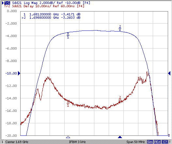
Task: Click active marker 2 readout 1.698800000 GHz
Action: pyautogui.click(x=51, y=18)
